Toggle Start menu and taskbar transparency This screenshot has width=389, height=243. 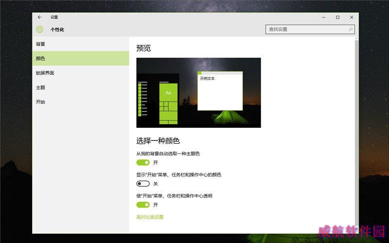click(x=143, y=205)
